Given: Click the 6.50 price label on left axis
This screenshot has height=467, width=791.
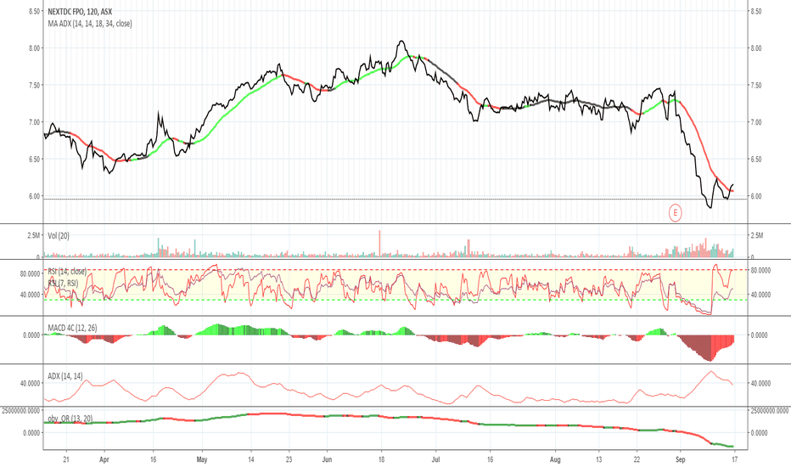Looking at the screenshot, I should click(x=34, y=159).
